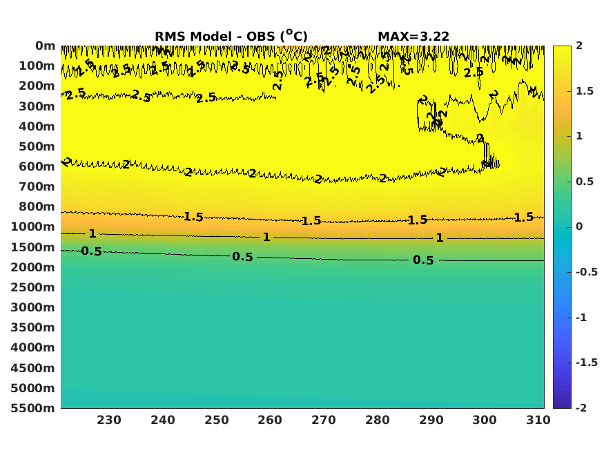The height and width of the screenshot is (453, 604).
Task: Select the '3500m' depth tick label
Action: (x=32, y=327)
